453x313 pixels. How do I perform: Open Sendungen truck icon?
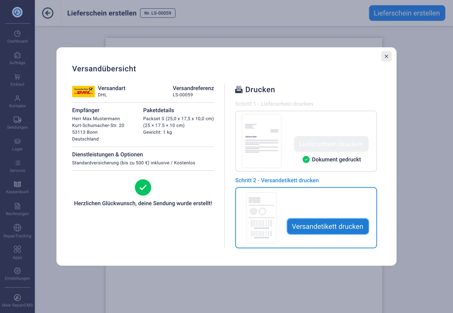point(17,120)
